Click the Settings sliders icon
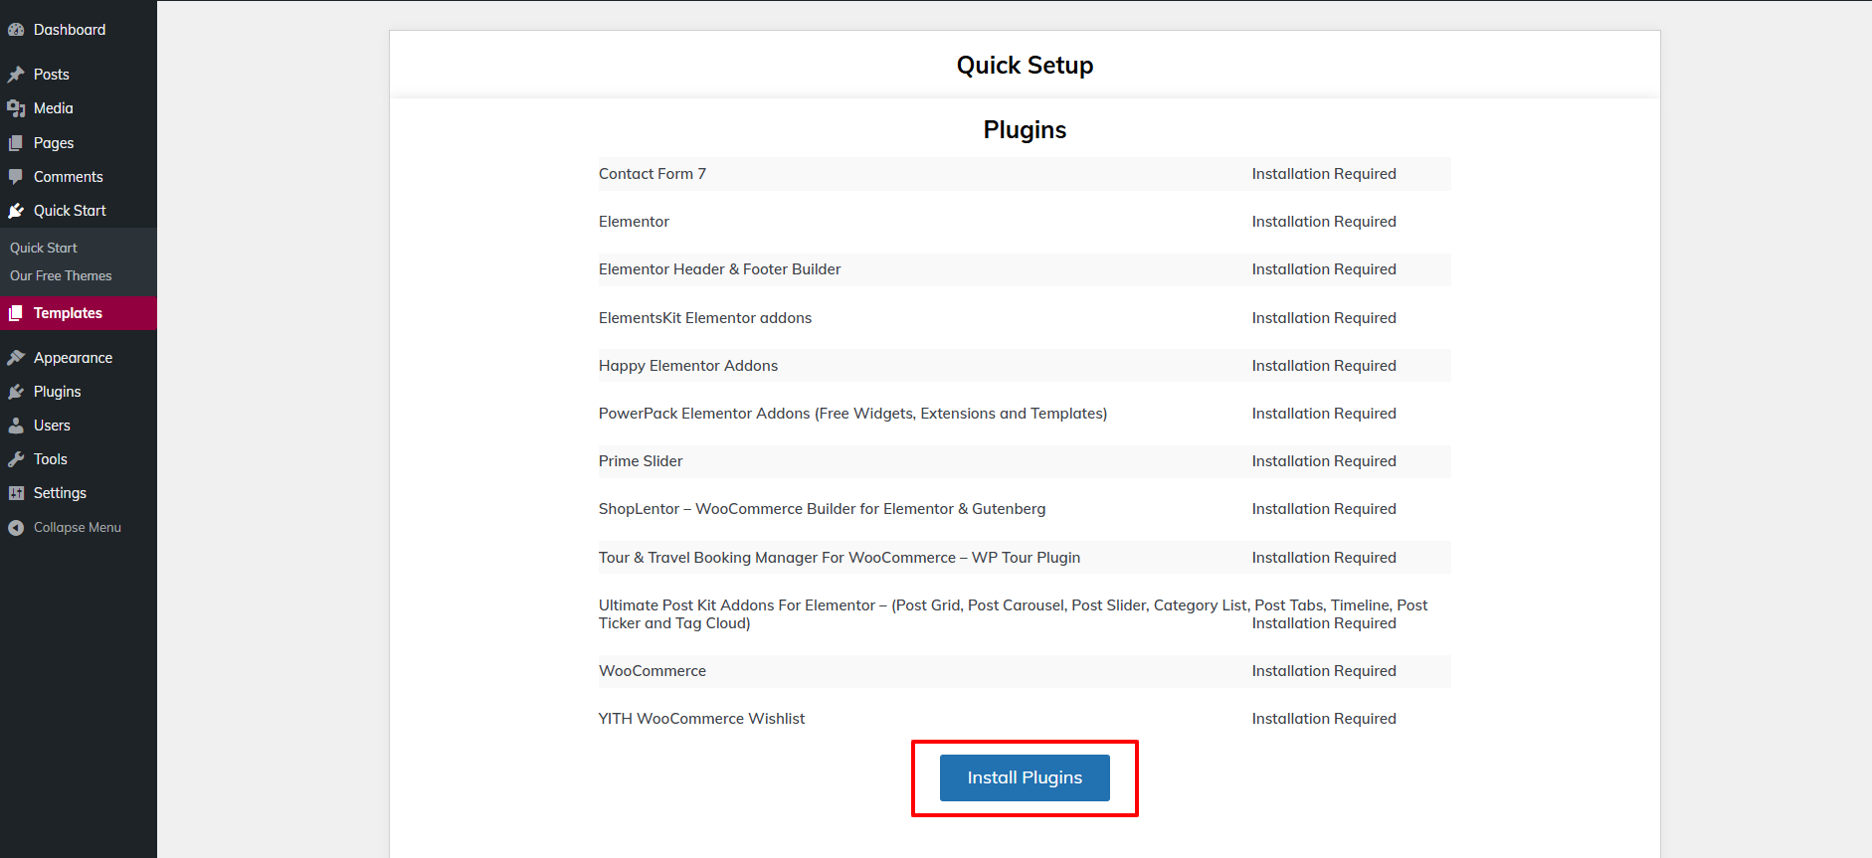 point(16,493)
